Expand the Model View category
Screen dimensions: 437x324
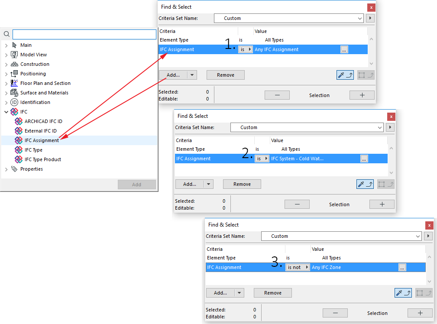6,55
